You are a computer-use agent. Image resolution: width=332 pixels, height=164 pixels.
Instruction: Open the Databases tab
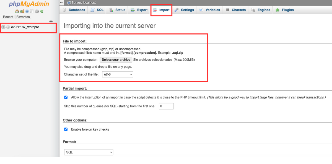(x=74, y=10)
